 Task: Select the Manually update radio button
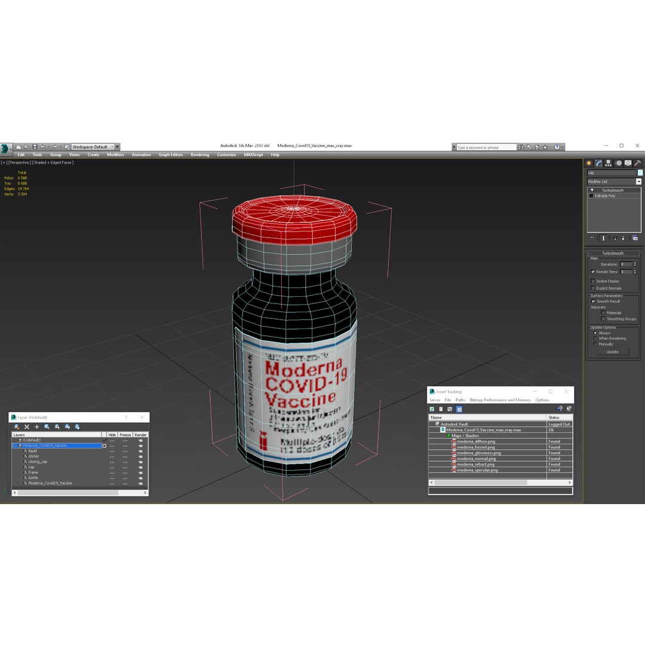point(595,344)
